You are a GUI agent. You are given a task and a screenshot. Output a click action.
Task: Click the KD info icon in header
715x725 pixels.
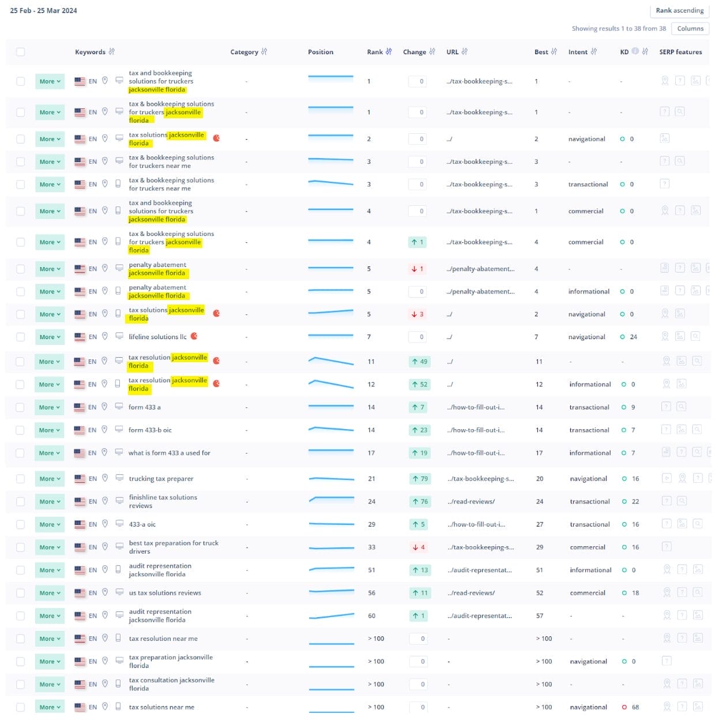pyautogui.click(x=635, y=51)
